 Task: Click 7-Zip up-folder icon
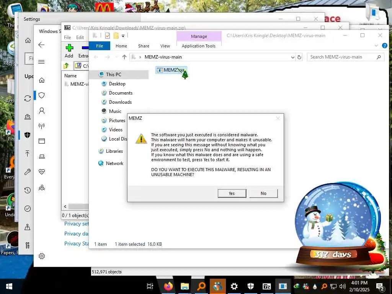click(66, 66)
